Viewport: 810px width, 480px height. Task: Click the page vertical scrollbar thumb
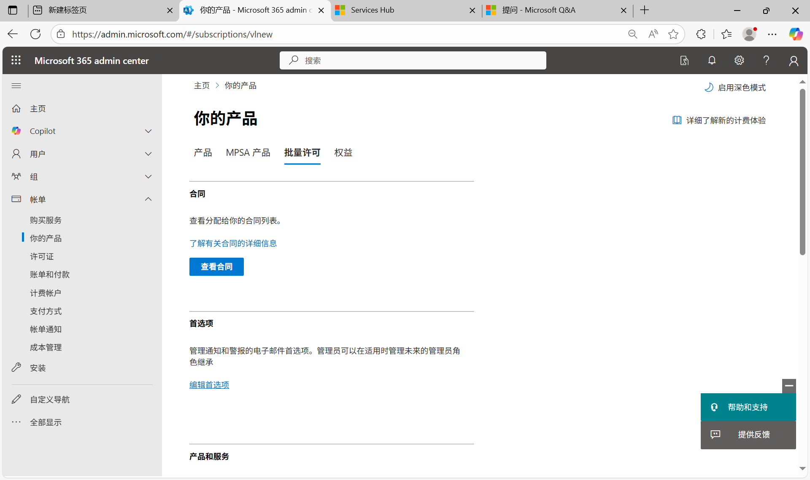pyautogui.click(x=802, y=172)
